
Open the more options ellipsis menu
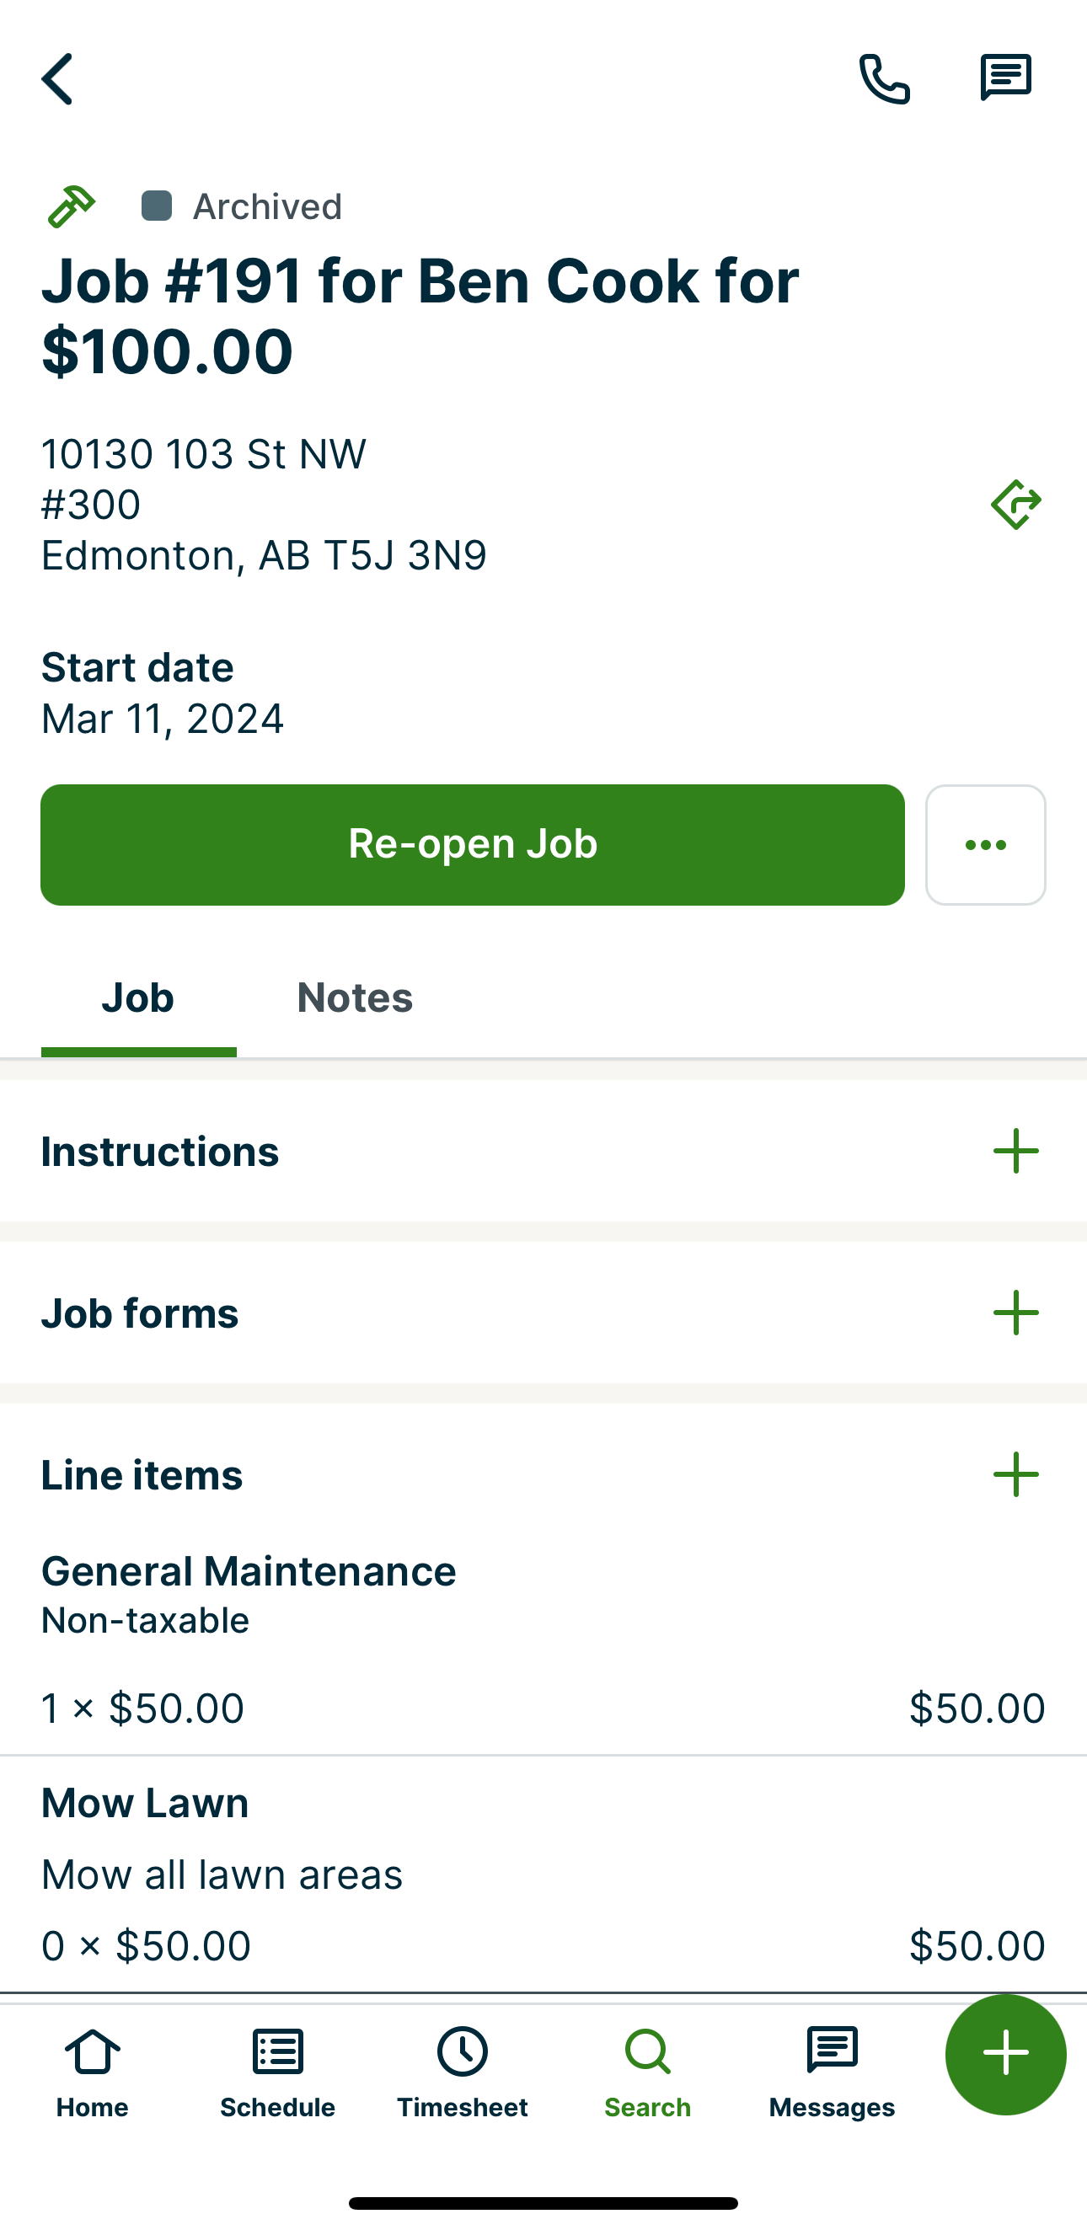(985, 844)
